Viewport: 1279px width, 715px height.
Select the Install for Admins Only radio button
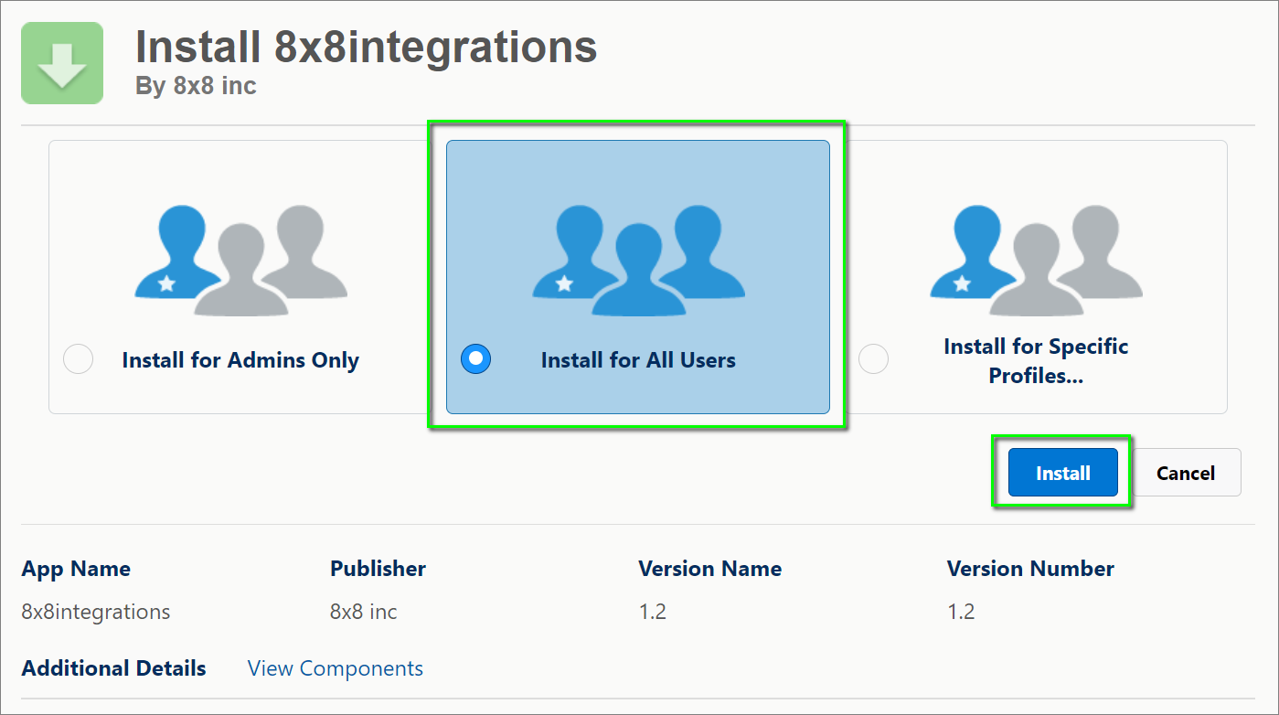(x=78, y=359)
